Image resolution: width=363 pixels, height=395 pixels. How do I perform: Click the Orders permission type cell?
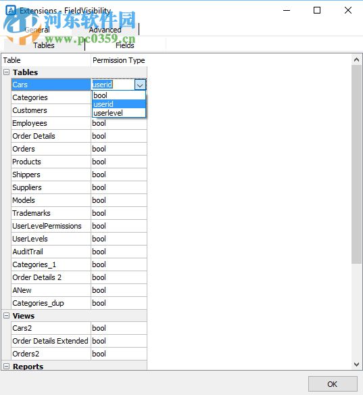(x=119, y=149)
